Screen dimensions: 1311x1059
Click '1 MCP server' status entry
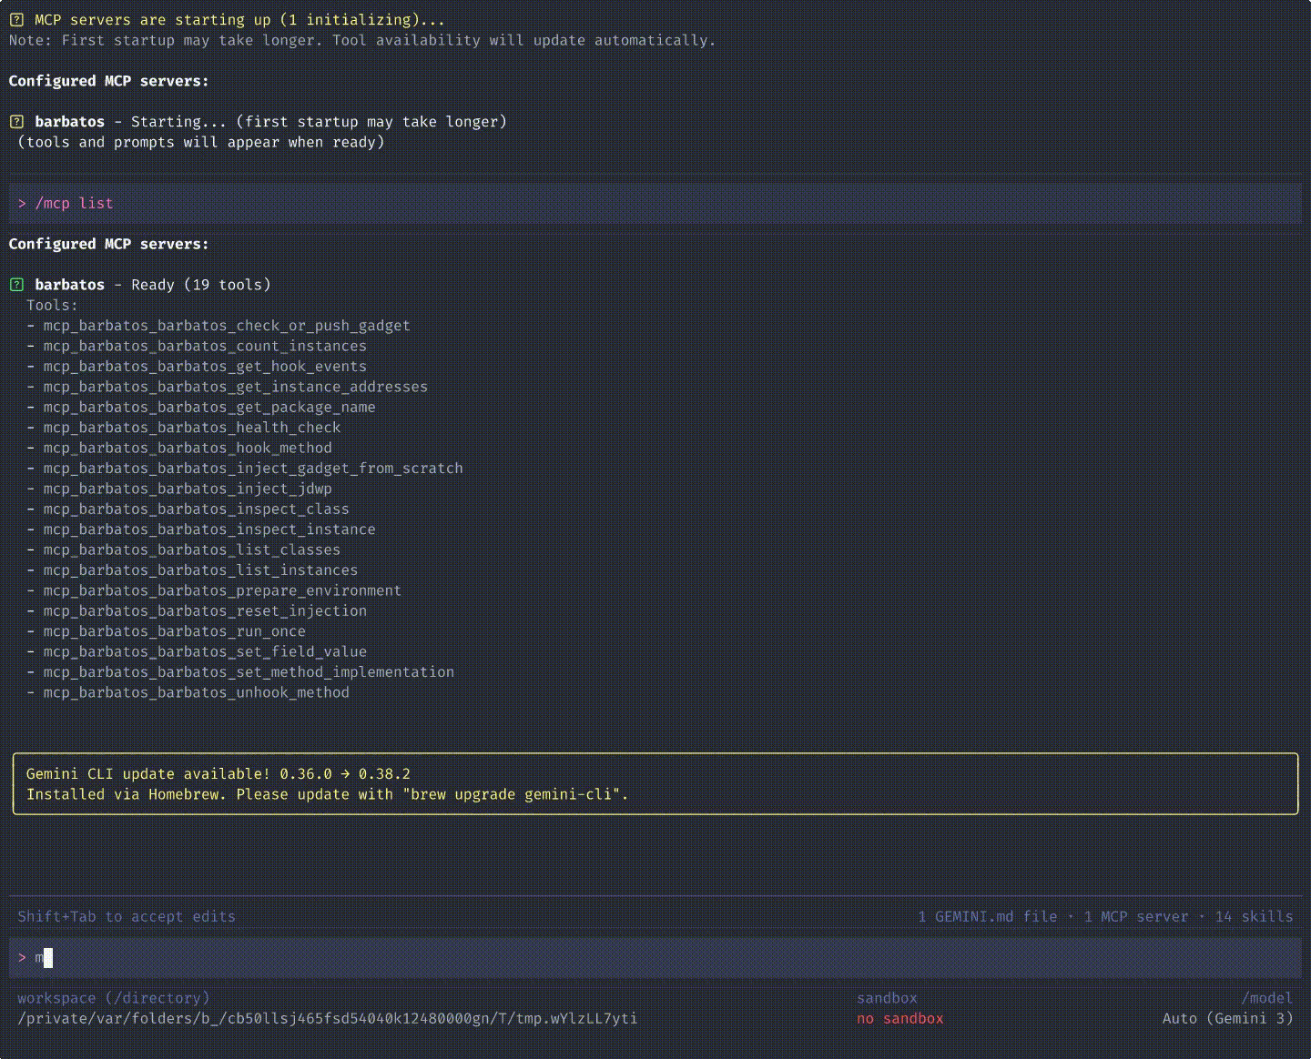(x=1136, y=916)
